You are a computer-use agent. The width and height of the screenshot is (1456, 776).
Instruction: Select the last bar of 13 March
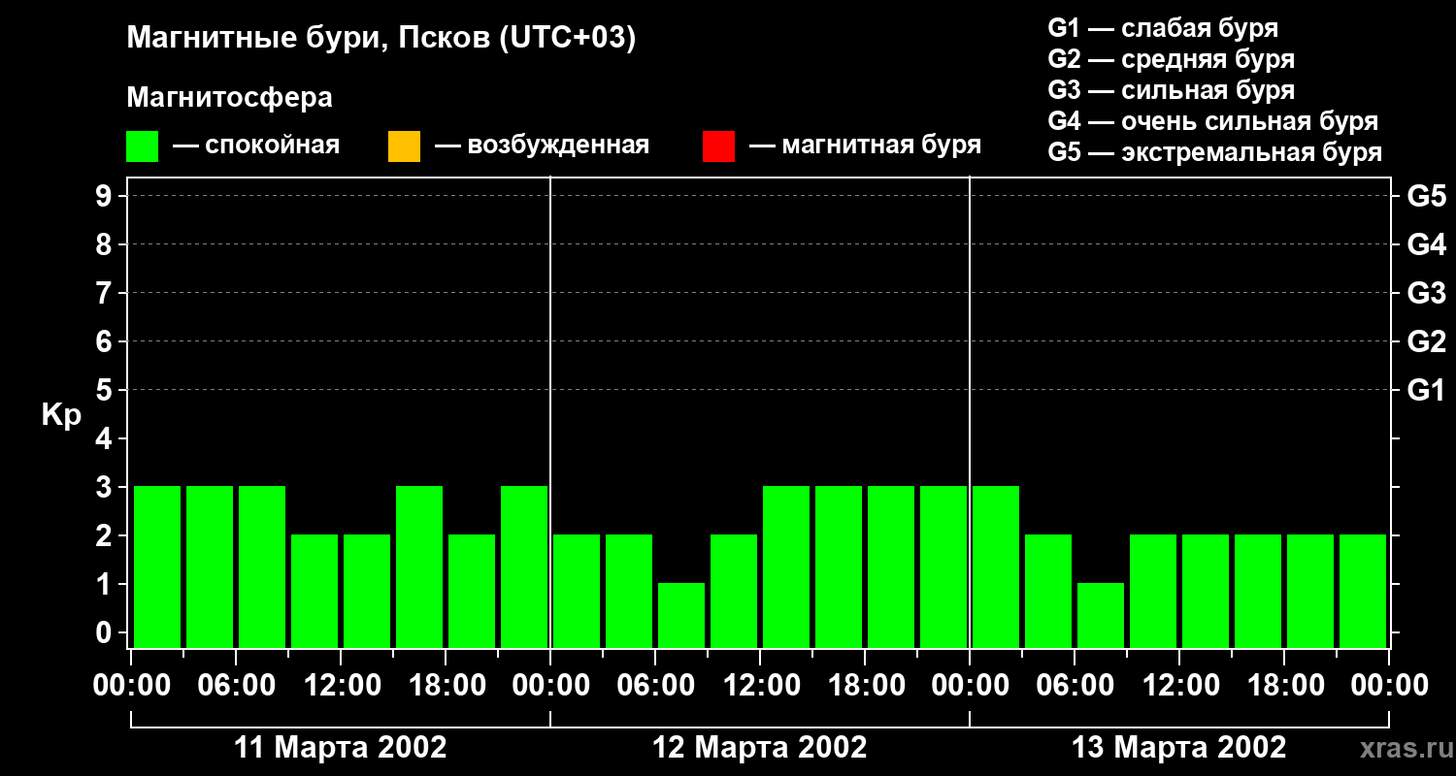coord(1363,591)
